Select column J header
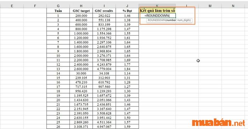 coord(127,6)
